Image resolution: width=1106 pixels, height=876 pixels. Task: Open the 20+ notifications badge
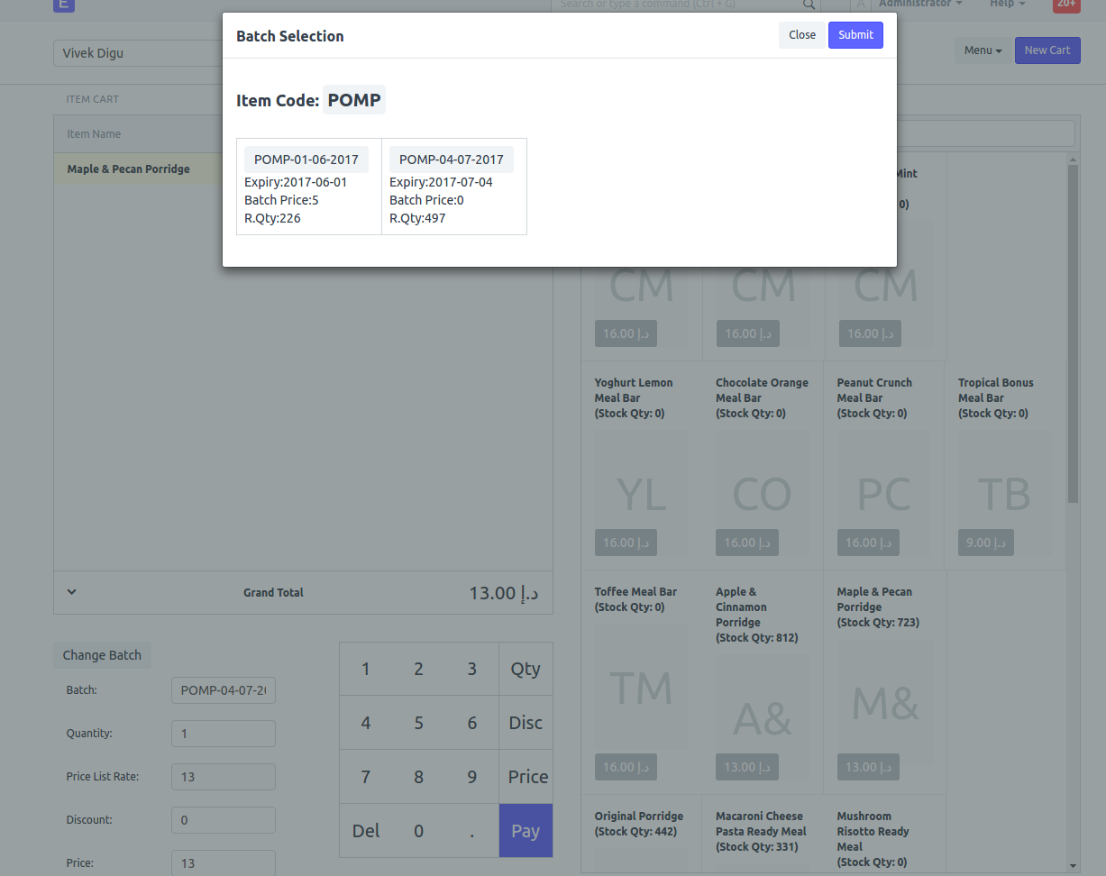click(x=1066, y=5)
